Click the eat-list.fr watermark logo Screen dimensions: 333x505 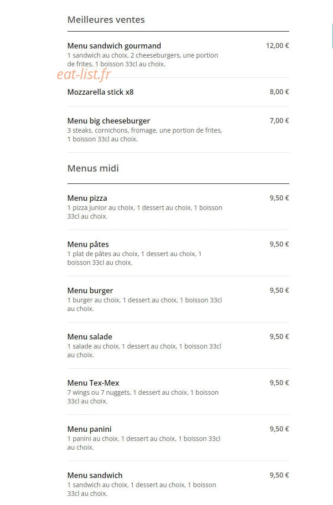[84, 75]
